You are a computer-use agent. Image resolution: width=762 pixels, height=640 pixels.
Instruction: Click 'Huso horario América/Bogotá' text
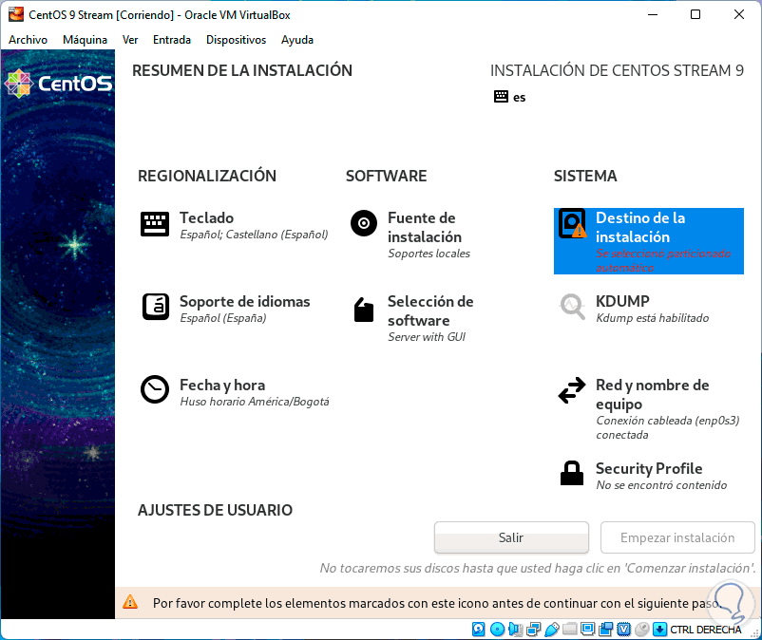coord(255,402)
